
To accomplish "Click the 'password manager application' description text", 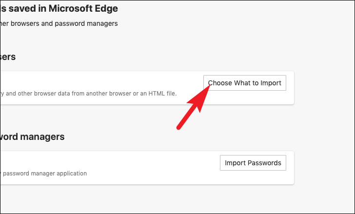I will [44, 174].
